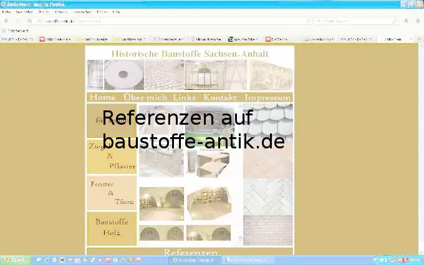
Task: Open the Extras menu
Action: (x=102, y=12)
